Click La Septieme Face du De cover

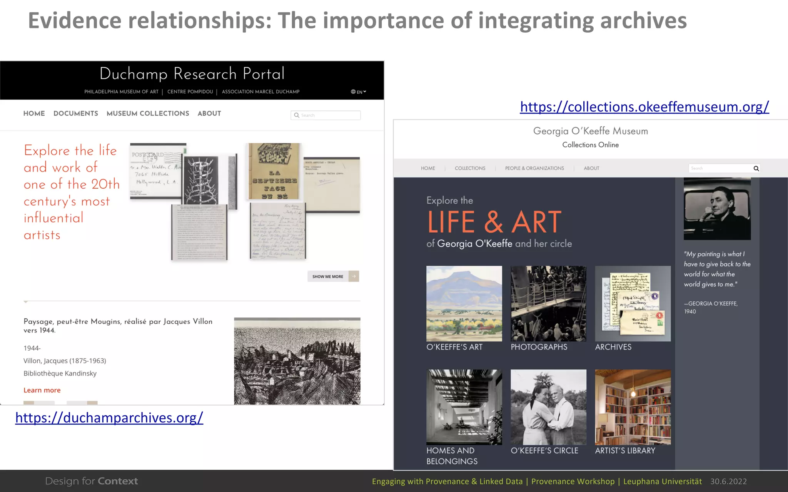tap(274, 172)
